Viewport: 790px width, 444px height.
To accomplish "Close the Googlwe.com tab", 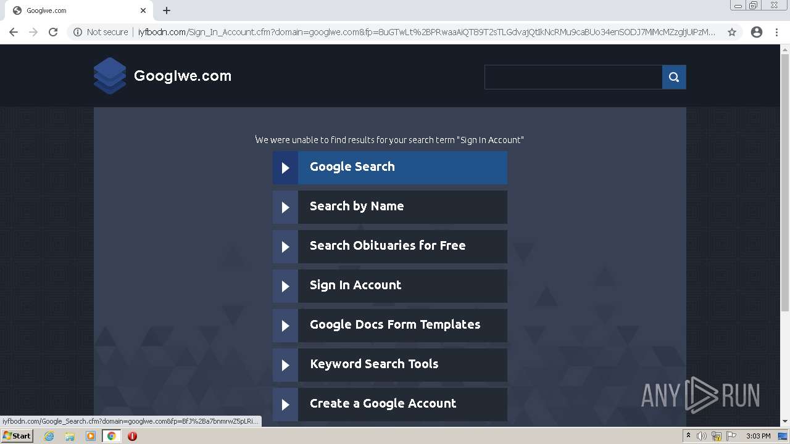I will click(x=143, y=10).
